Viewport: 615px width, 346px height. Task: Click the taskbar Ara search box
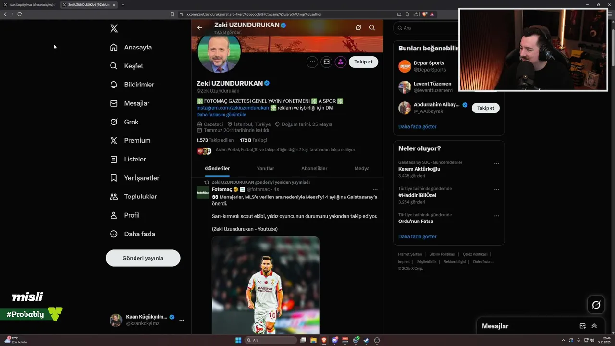[x=271, y=340]
